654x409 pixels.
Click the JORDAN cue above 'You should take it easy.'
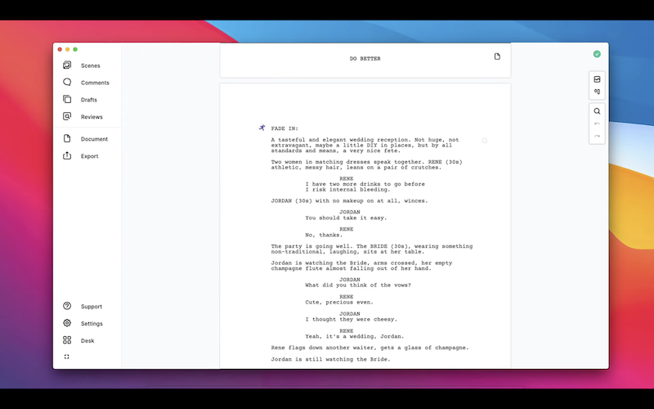click(x=350, y=212)
